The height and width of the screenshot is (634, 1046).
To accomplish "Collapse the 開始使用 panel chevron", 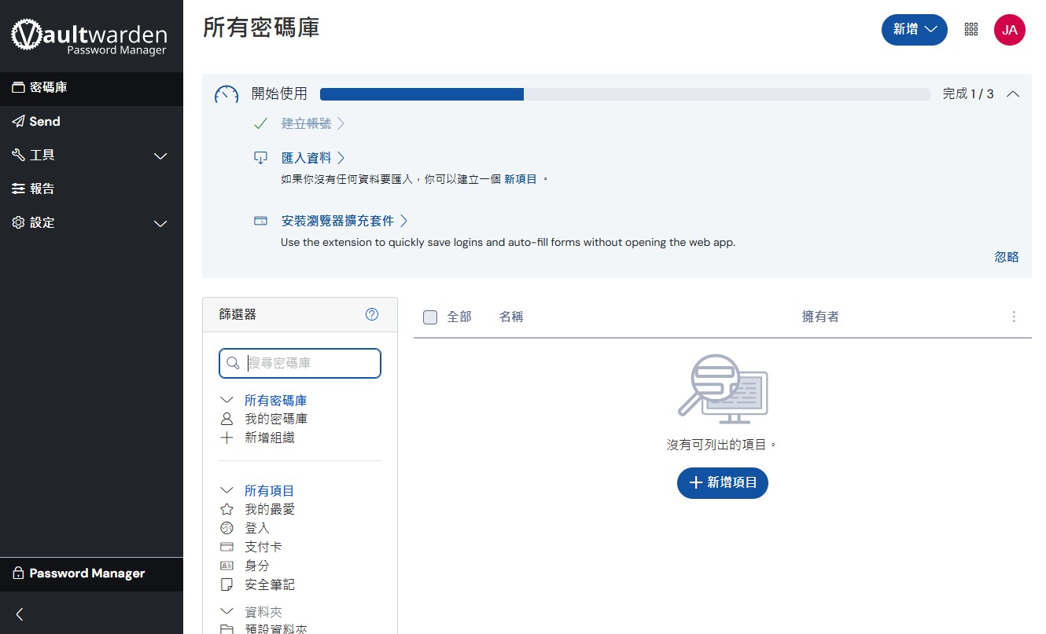I will click(x=1013, y=94).
